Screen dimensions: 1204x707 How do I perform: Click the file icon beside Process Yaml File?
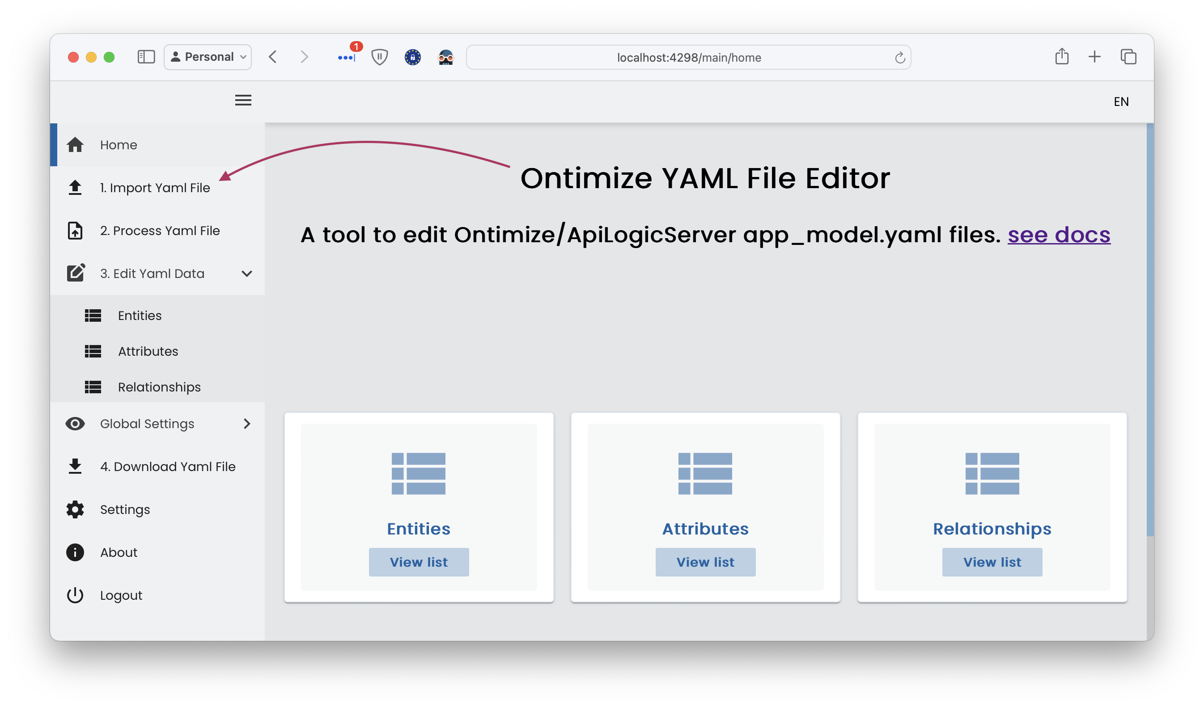tap(75, 231)
